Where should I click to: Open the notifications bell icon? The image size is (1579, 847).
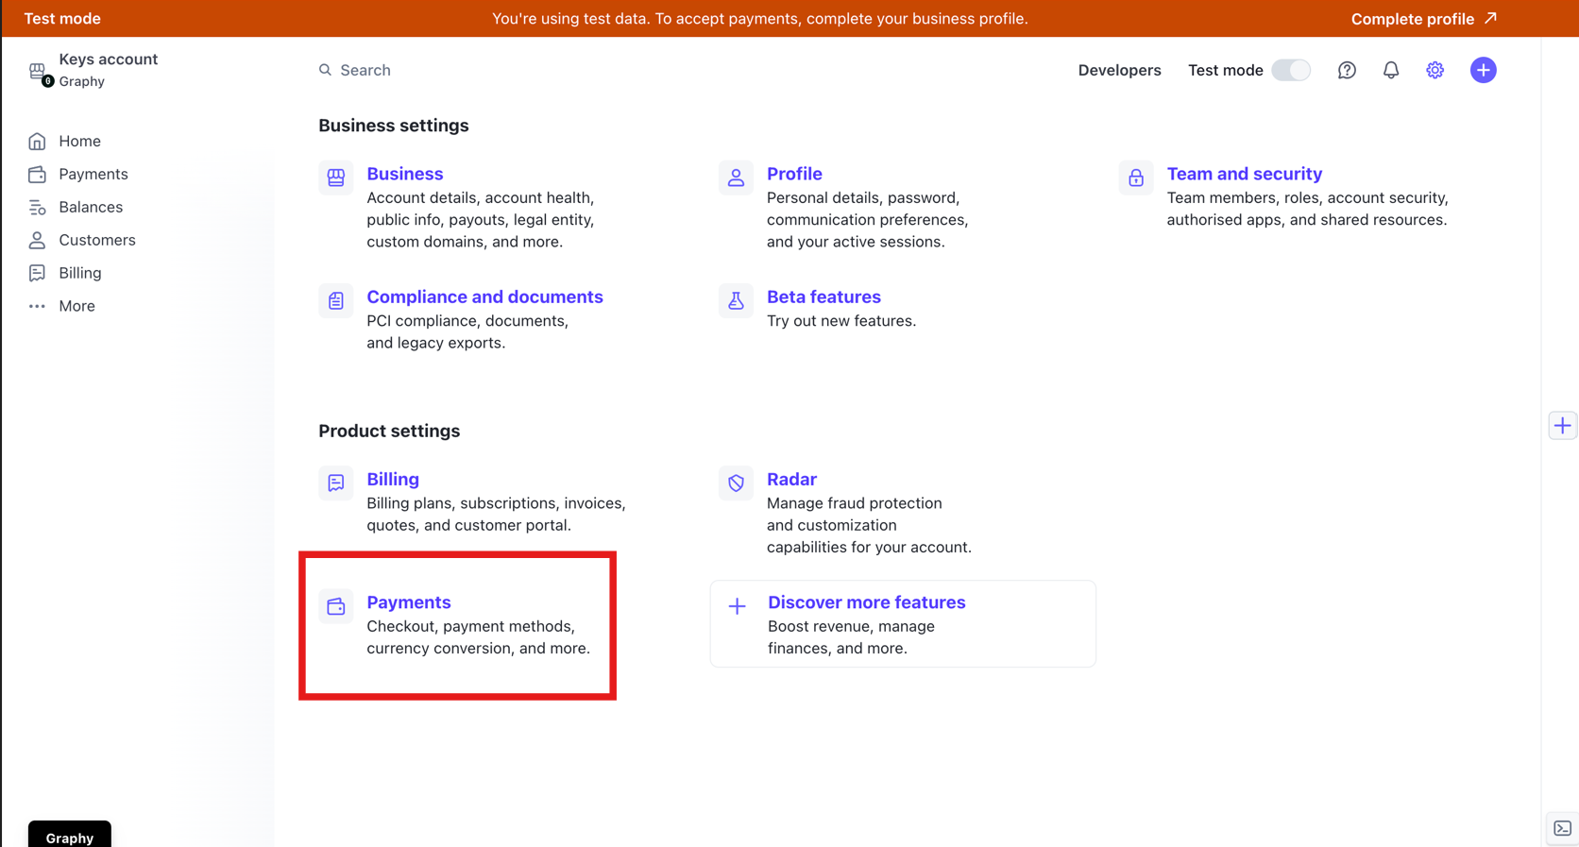(1391, 70)
